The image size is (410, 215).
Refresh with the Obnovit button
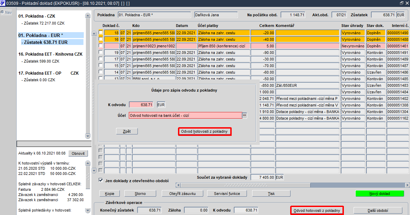pyautogui.click(x=78, y=153)
